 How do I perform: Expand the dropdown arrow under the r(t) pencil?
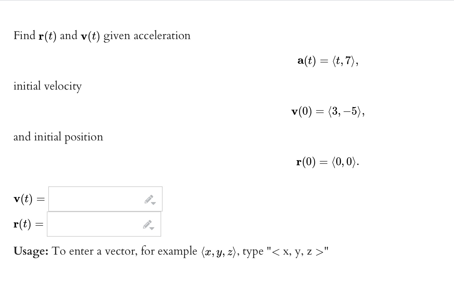coord(151,229)
